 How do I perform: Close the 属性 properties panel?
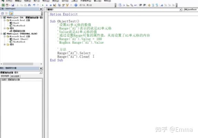41,68
